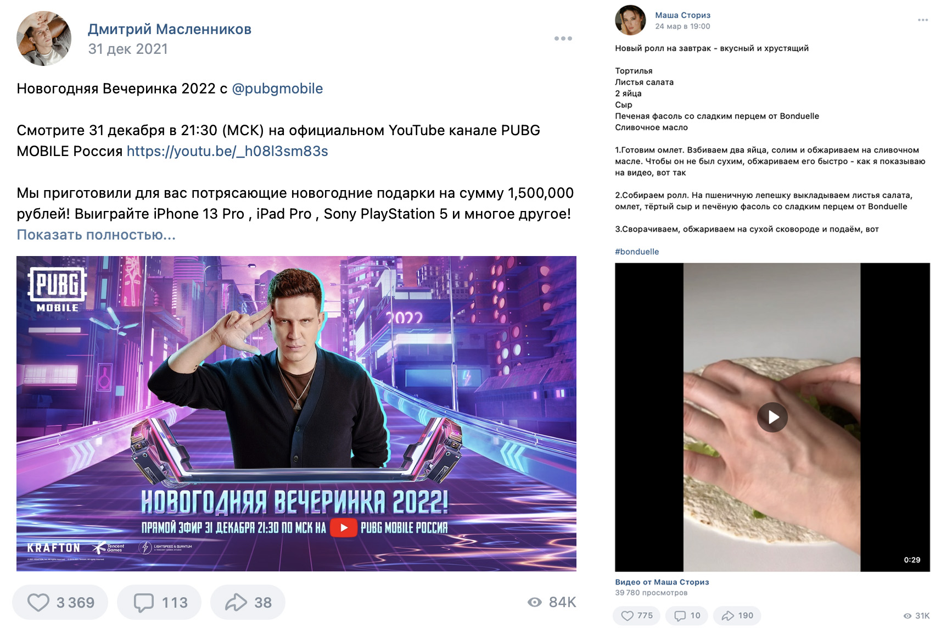This screenshot has height=628, width=941.
Task: Open comments on the PUBG Mobile post
Action: point(159,602)
